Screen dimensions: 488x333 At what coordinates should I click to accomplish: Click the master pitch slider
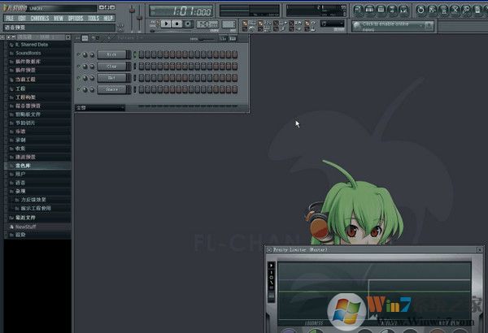pyautogui.click(x=140, y=19)
